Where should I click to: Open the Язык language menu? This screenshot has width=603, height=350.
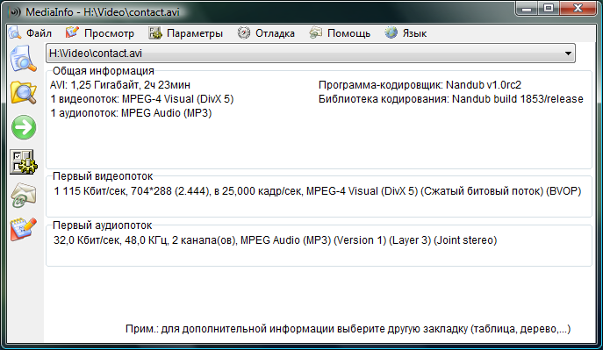[x=414, y=33]
